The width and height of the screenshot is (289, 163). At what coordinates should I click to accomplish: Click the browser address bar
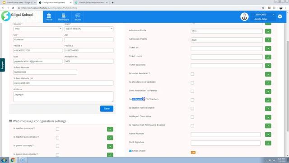pos(138,8)
